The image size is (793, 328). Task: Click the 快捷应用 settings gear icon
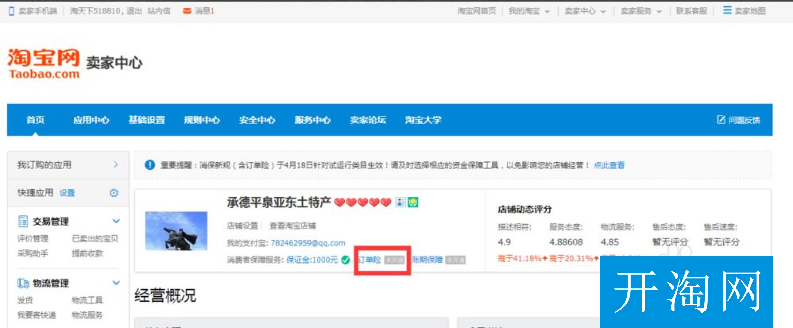pyautogui.click(x=114, y=193)
